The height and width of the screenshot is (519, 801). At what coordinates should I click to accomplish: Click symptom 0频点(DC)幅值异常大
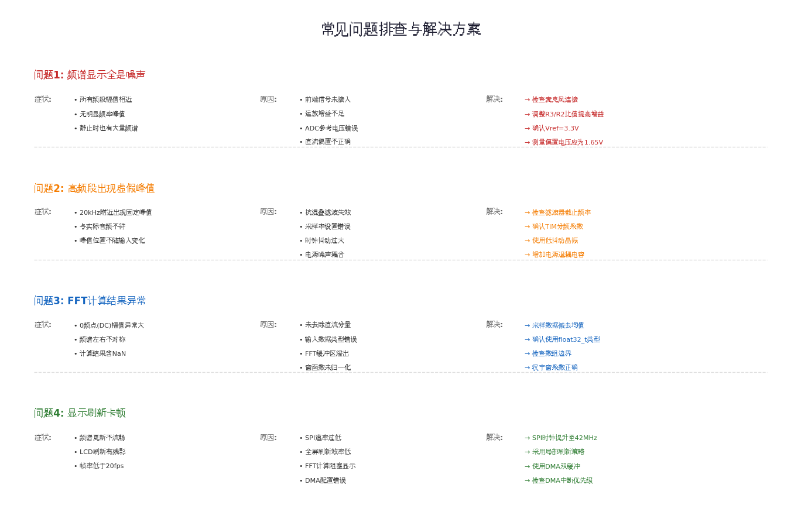pyautogui.click(x=112, y=325)
